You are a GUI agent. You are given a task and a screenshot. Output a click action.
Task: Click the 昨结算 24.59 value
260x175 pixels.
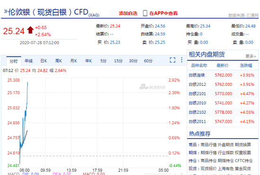[160, 34]
